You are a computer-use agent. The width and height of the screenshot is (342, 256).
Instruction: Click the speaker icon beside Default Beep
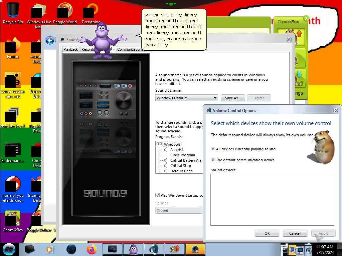(x=166, y=171)
